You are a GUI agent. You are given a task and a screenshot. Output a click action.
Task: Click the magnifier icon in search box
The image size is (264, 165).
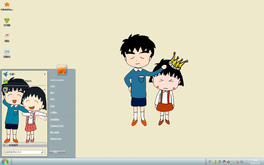coord(42,152)
